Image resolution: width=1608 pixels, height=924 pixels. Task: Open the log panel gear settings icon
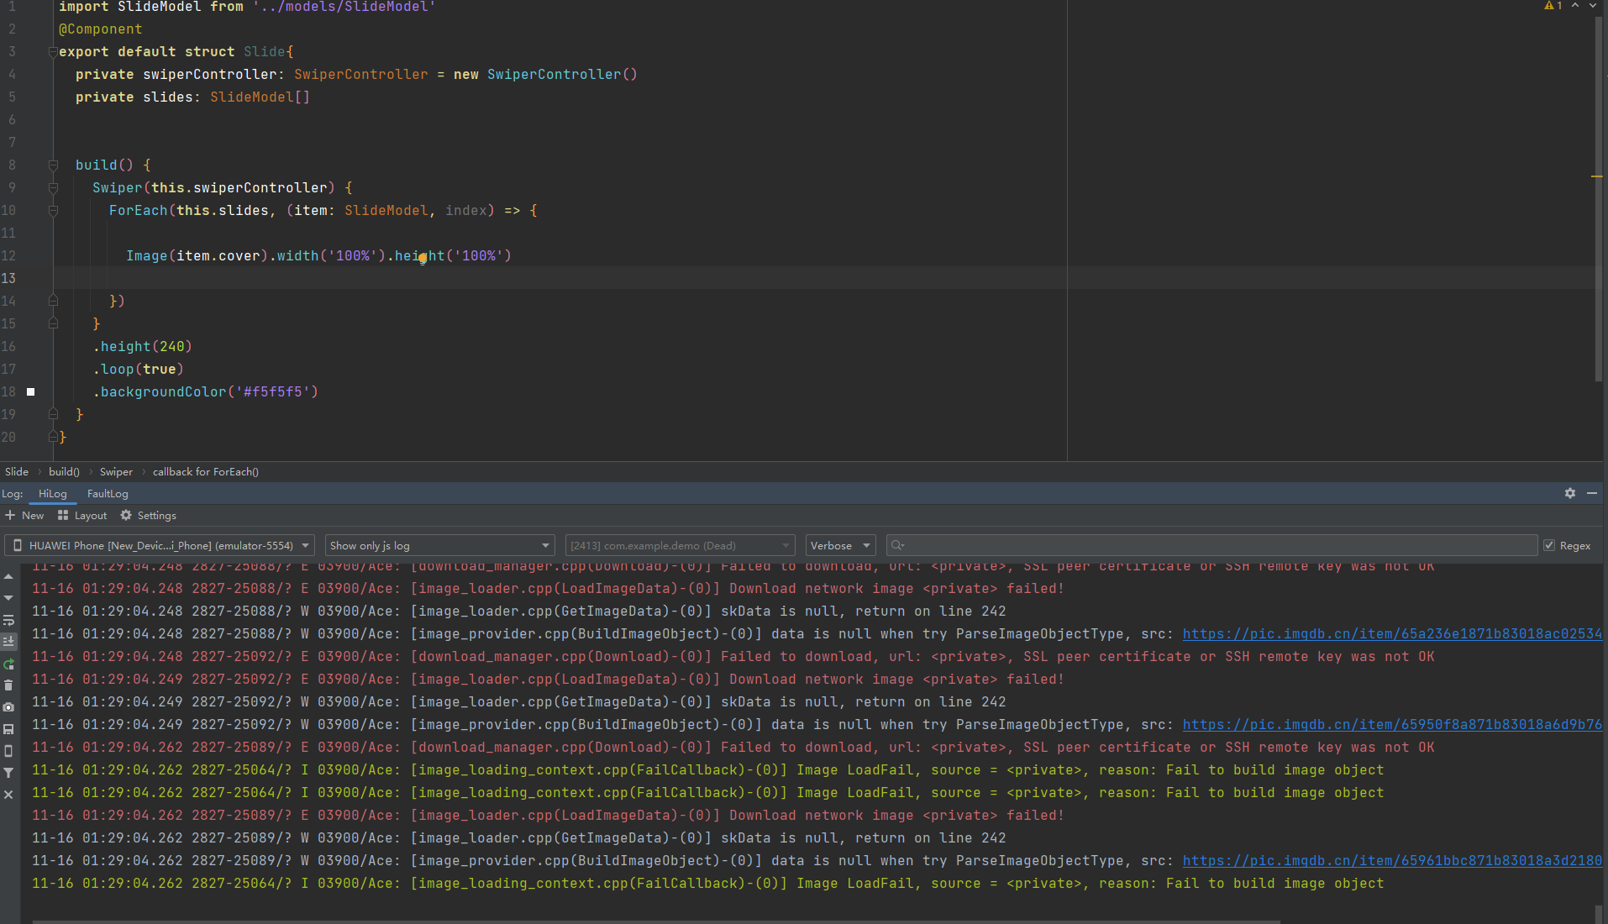click(x=1570, y=493)
